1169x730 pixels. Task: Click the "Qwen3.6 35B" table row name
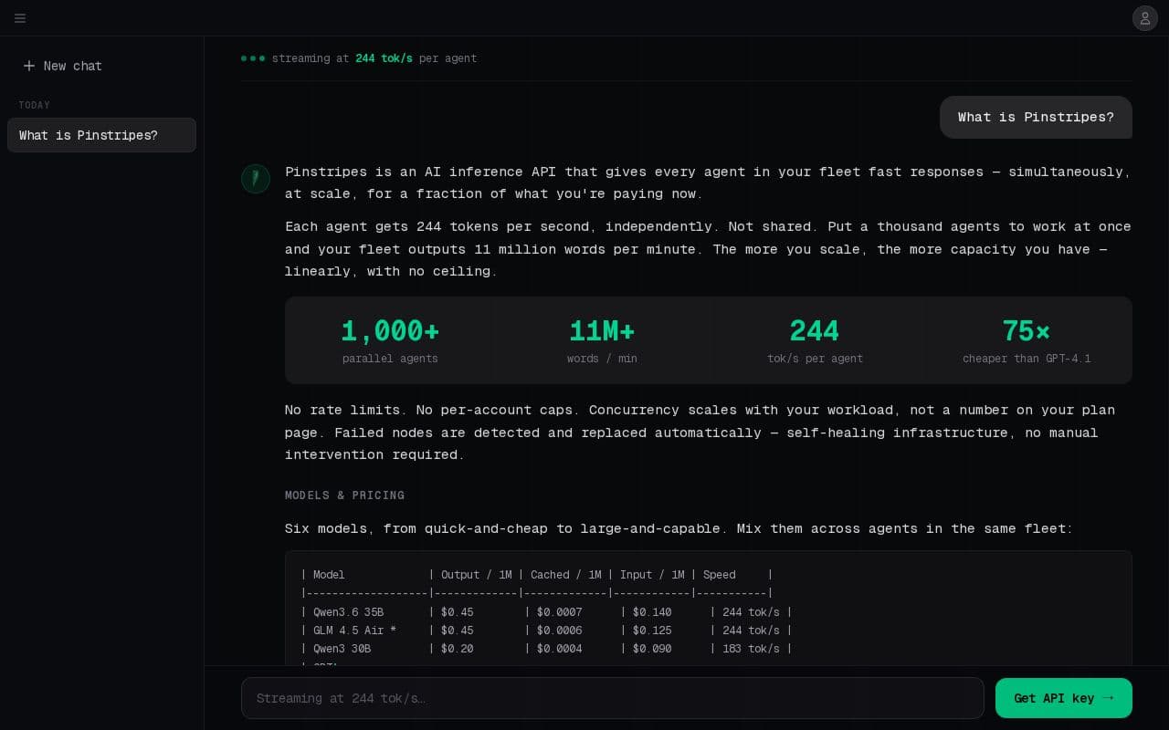click(x=348, y=612)
